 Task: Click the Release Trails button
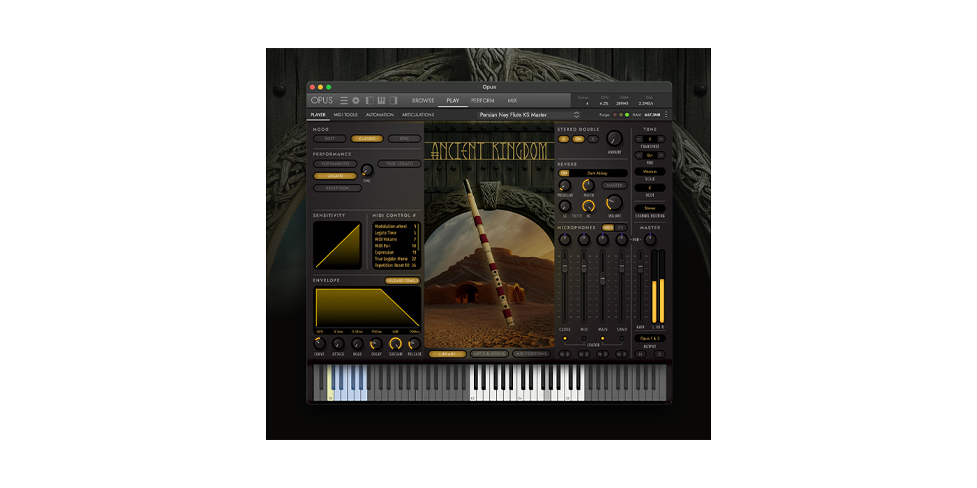click(403, 280)
